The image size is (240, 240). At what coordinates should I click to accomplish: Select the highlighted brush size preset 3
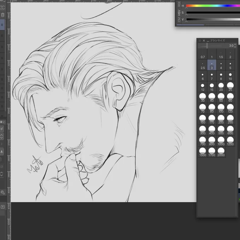[x=212, y=65]
